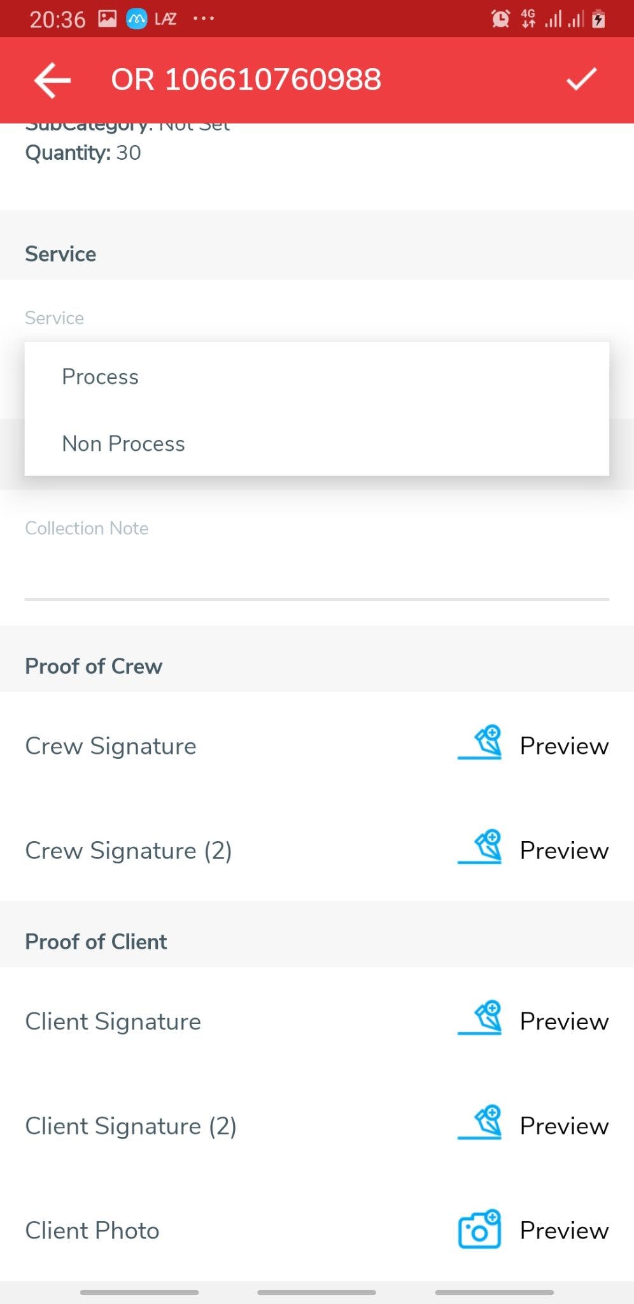This screenshot has height=1304, width=634.
Task: Confirm with the checkmark icon
Action: 581,80
